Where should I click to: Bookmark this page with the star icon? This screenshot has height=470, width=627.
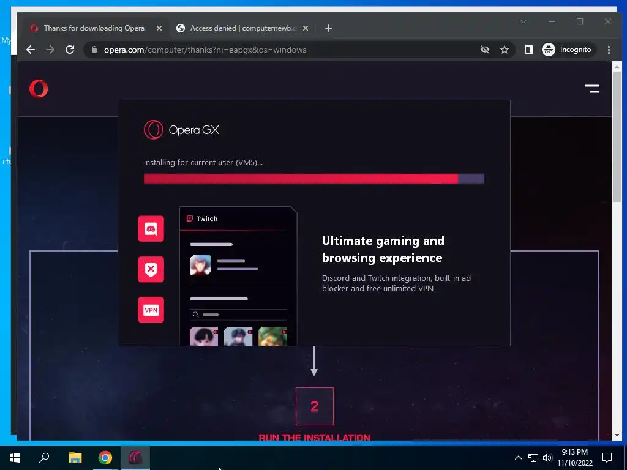pyautogui.click(x=505, y=50)
